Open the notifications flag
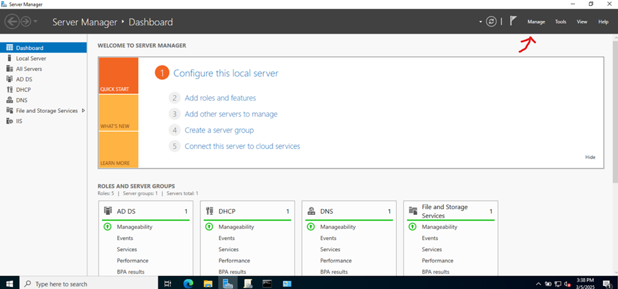This screenshot has height=289, width=618. pyautogui.click(x=513, y=22)
